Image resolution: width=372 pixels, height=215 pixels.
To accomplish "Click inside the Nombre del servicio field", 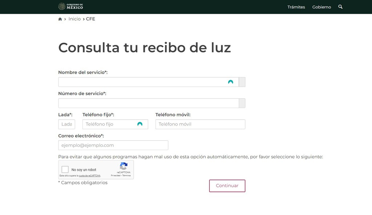I will pyautogui.click(x=145, y=82).
